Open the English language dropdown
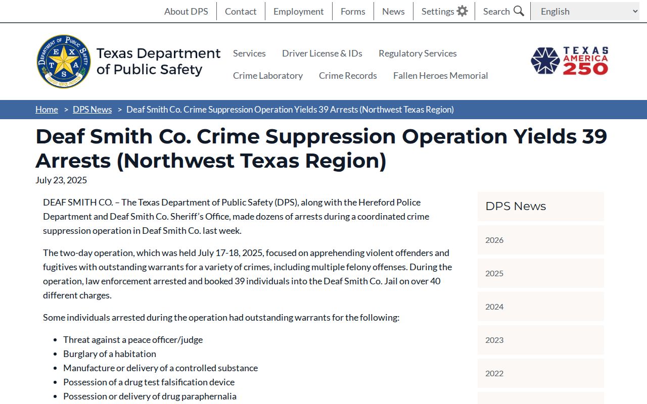 pyautogui.click(x=585, y=11)
